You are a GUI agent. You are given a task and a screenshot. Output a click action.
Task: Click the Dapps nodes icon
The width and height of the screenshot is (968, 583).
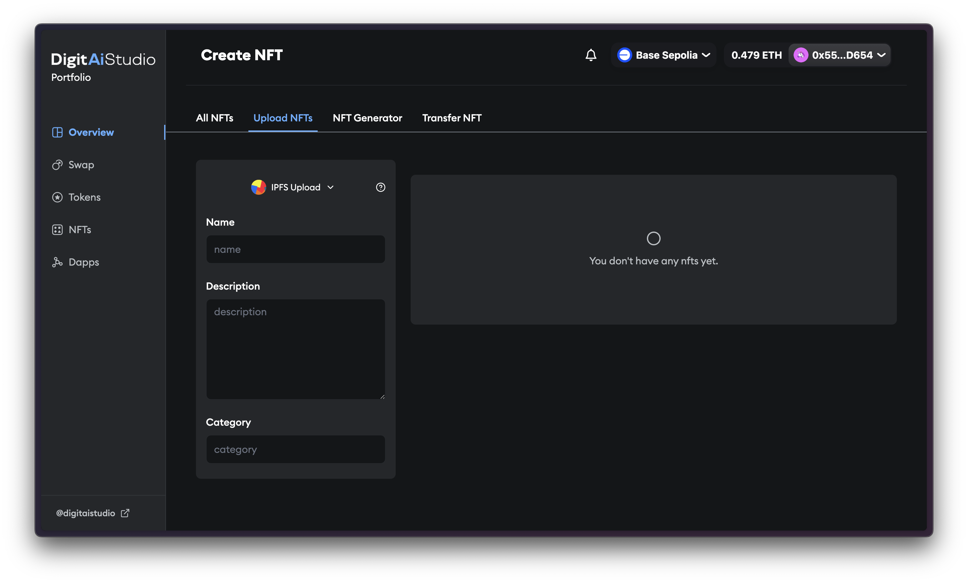click(x=57, y=262)
